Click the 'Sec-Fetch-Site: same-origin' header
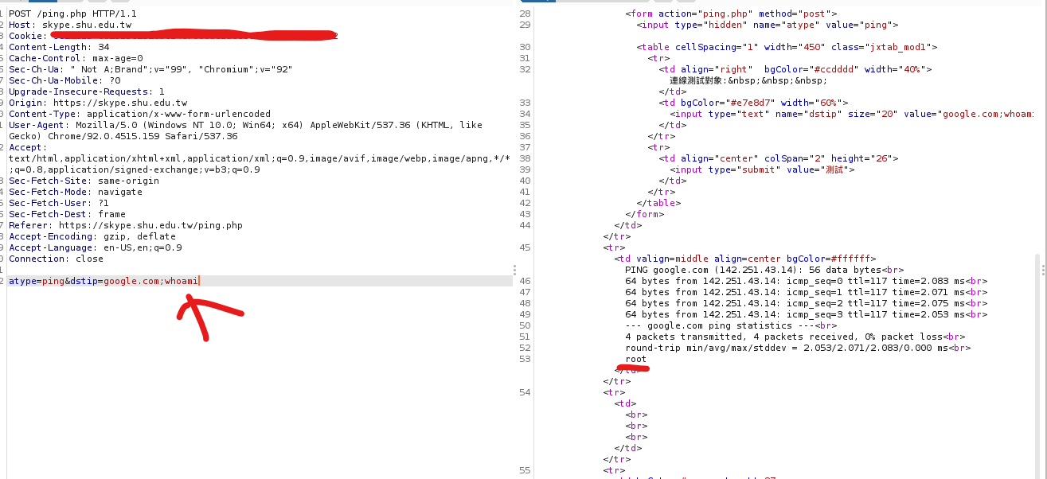Image resolution: width=1047 pixels, height=479 pixels. click(84, 181)
